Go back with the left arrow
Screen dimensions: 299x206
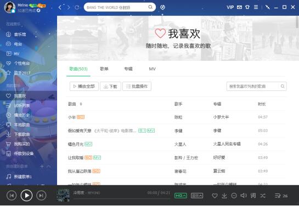coord(60,8)
